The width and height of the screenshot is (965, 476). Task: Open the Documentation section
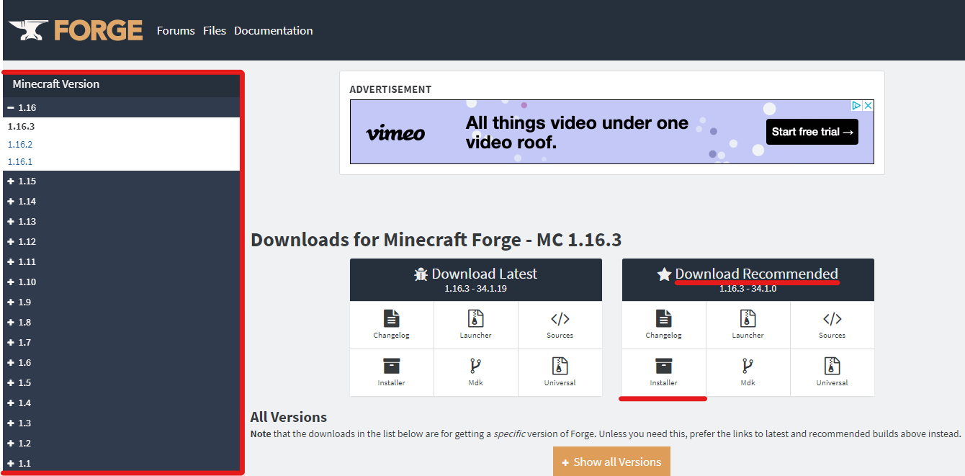[x=273, y=30]
